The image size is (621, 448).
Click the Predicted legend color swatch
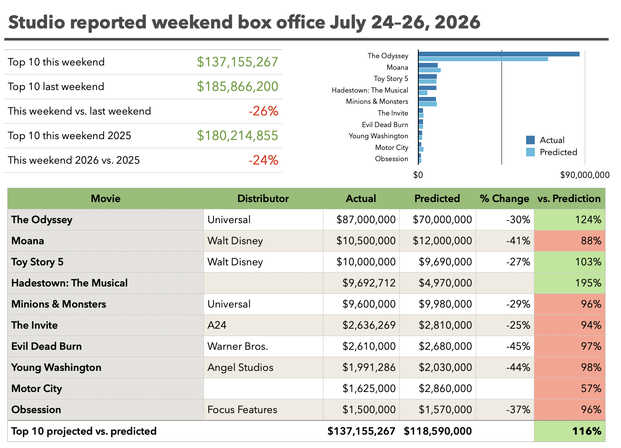pos(530,152)
